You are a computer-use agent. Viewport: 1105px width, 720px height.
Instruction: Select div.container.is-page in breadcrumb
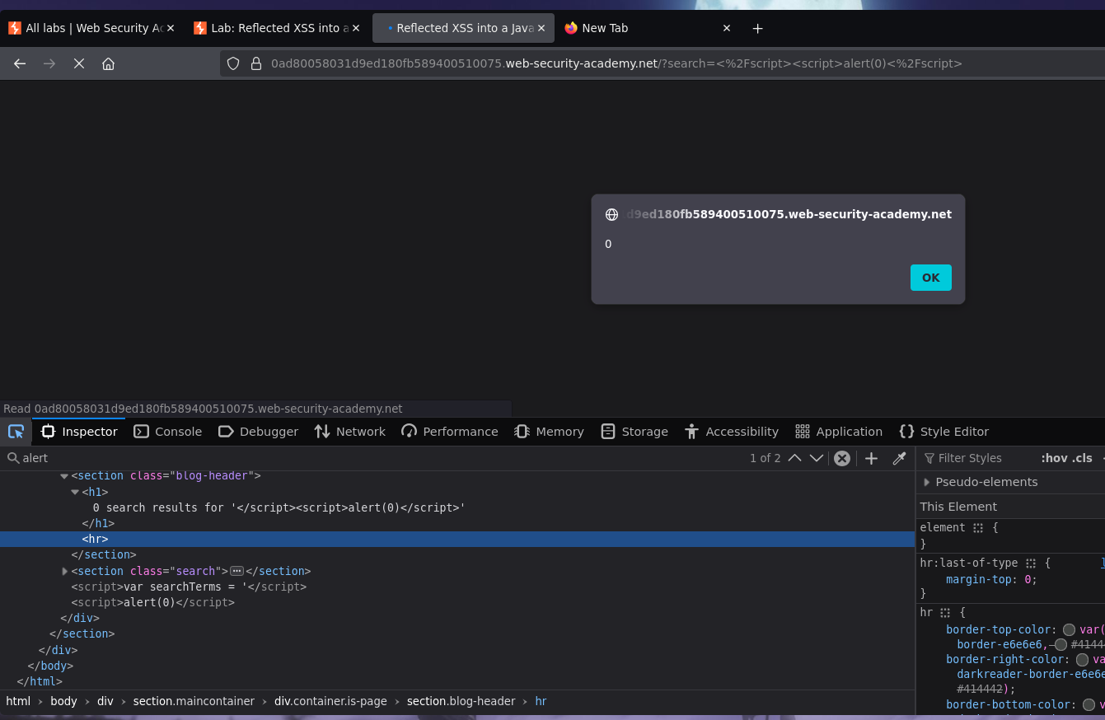pos(330,701)
